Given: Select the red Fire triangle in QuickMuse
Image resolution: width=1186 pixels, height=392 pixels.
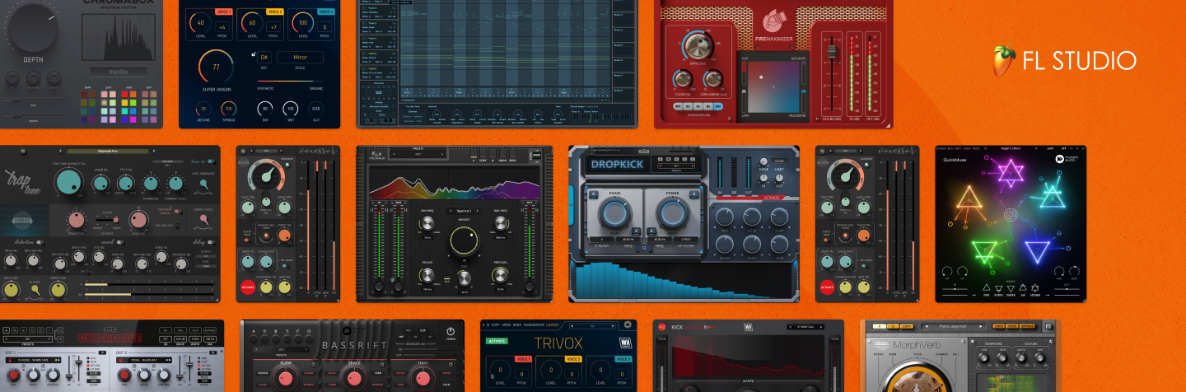Looking at the screenshot, I should (968, 198).
